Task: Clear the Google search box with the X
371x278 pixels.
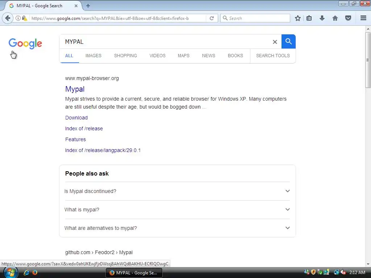Action: (275, 42)
